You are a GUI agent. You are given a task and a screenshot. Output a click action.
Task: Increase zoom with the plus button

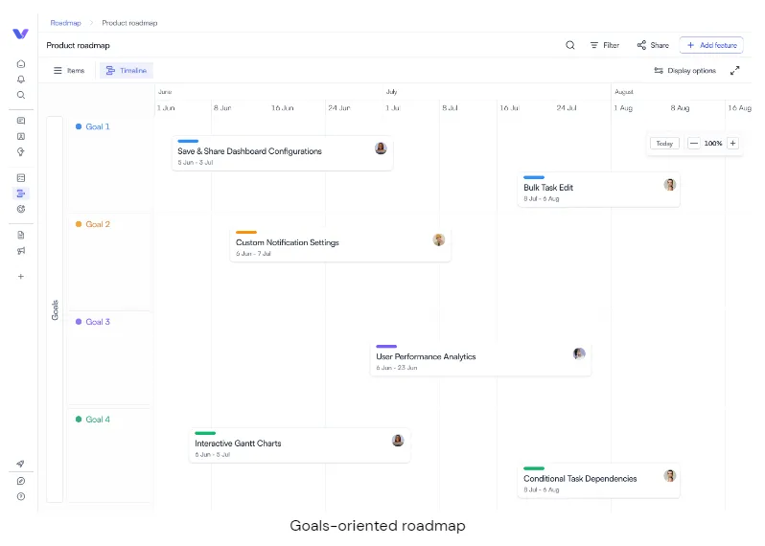click(732, 144)
